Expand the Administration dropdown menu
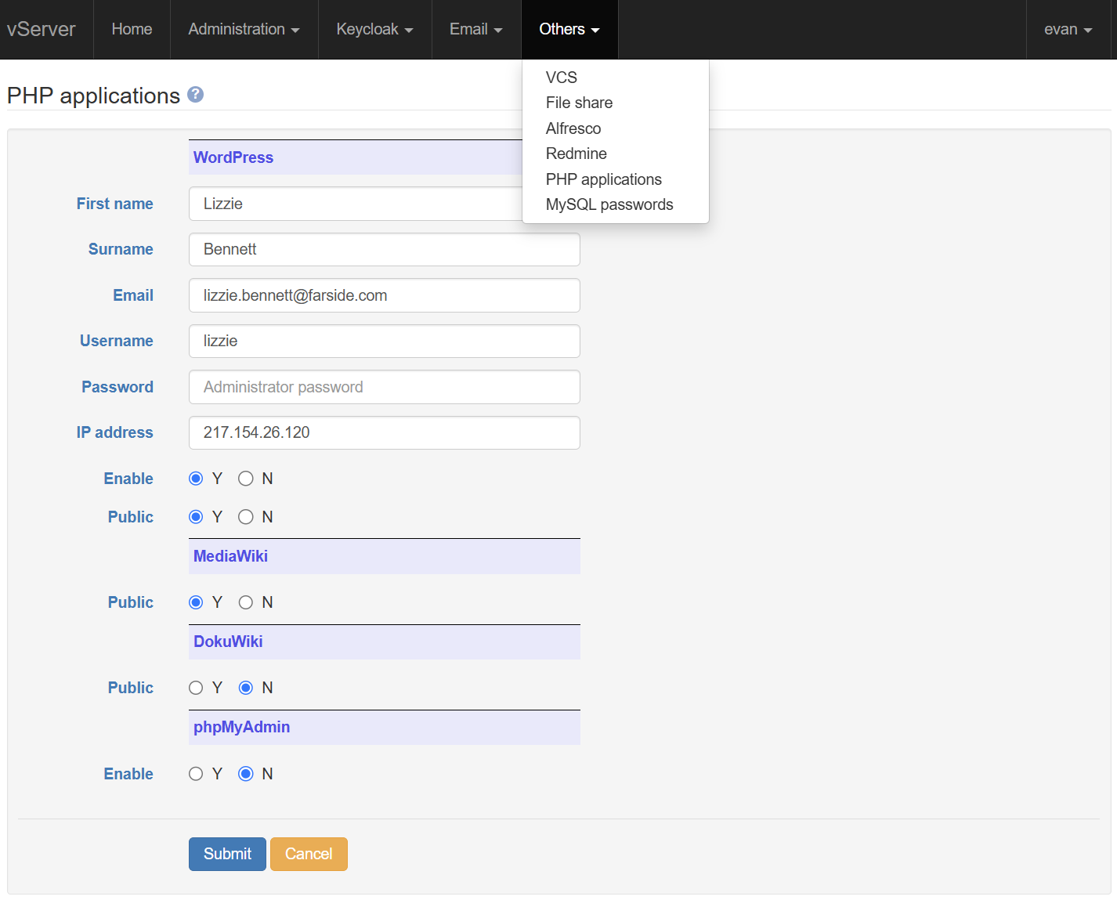 pyautogui.click(x=244, y=29)
